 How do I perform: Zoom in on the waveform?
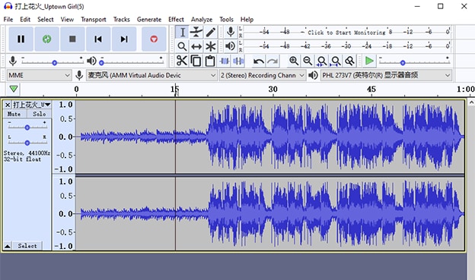(294, 61)
